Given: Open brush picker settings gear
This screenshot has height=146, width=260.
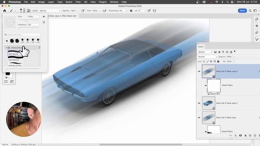Looking at the screenshot, I should pyautogui.click(x=44, y=17).
